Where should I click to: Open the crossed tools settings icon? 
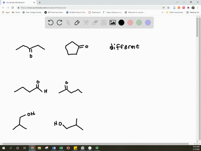(86, 23)
